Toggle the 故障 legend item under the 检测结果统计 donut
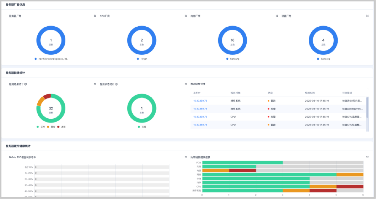 point(61,127)
